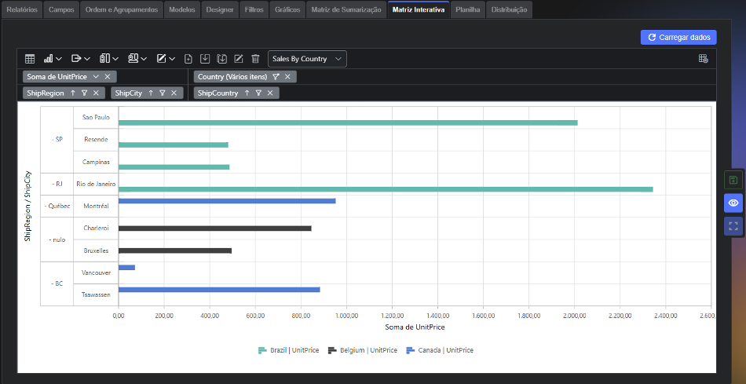The width and height of the screenshot is (746, 384).
Task: Click the rename report pencil icon
Action: [239, 59]
